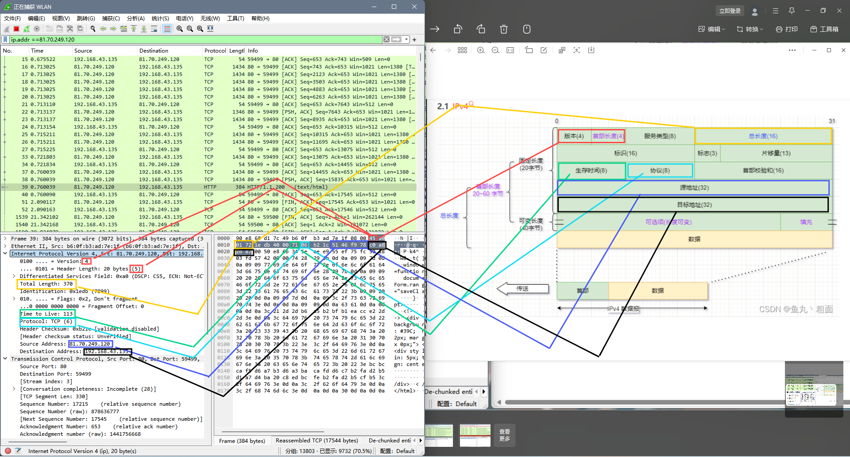Delete image with trash icon
This screenshot has height=457, width=850.
pyautogui.click(x=504, y=29)
